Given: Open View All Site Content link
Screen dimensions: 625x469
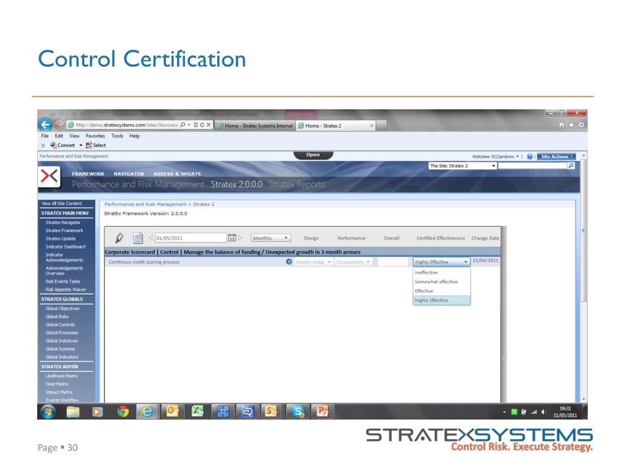Looking at the screenshot, I should click(62, 203).
